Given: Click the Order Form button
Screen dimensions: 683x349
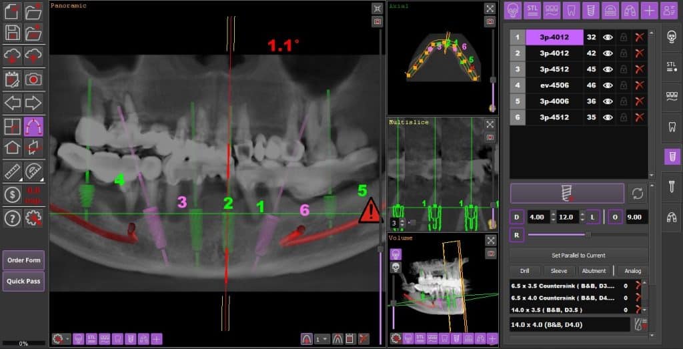Looking at the screenshot, I should [23, 260].
